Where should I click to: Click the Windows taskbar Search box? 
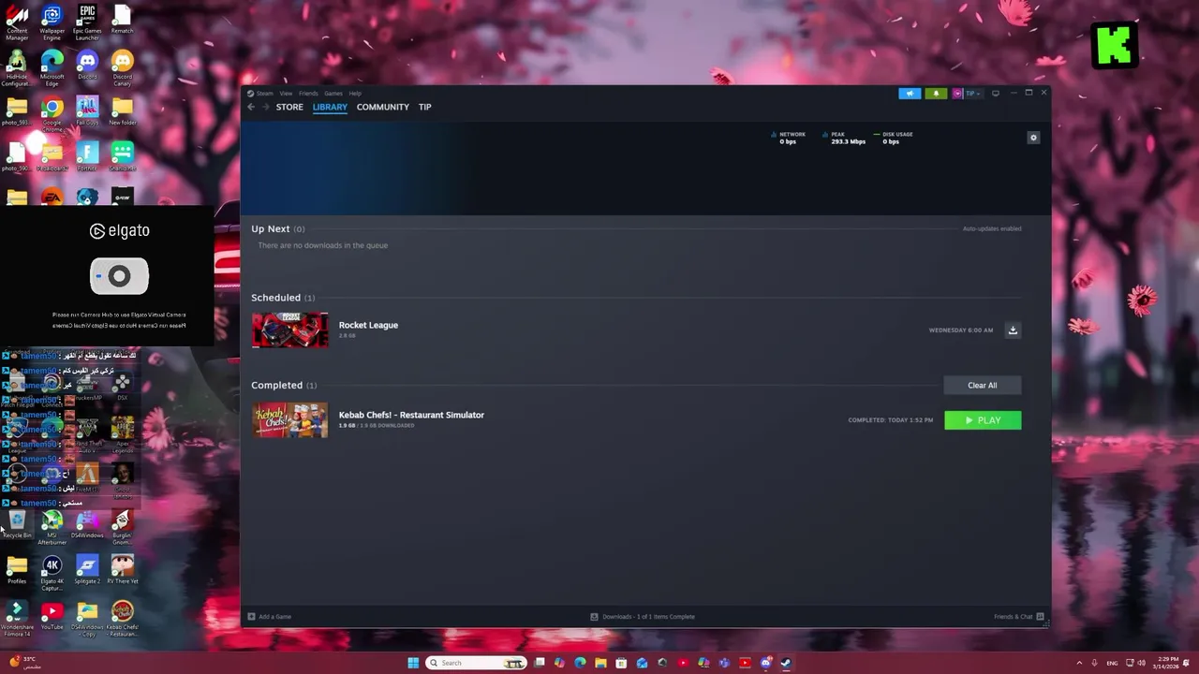pyautogui.click(x=476, y=663)
